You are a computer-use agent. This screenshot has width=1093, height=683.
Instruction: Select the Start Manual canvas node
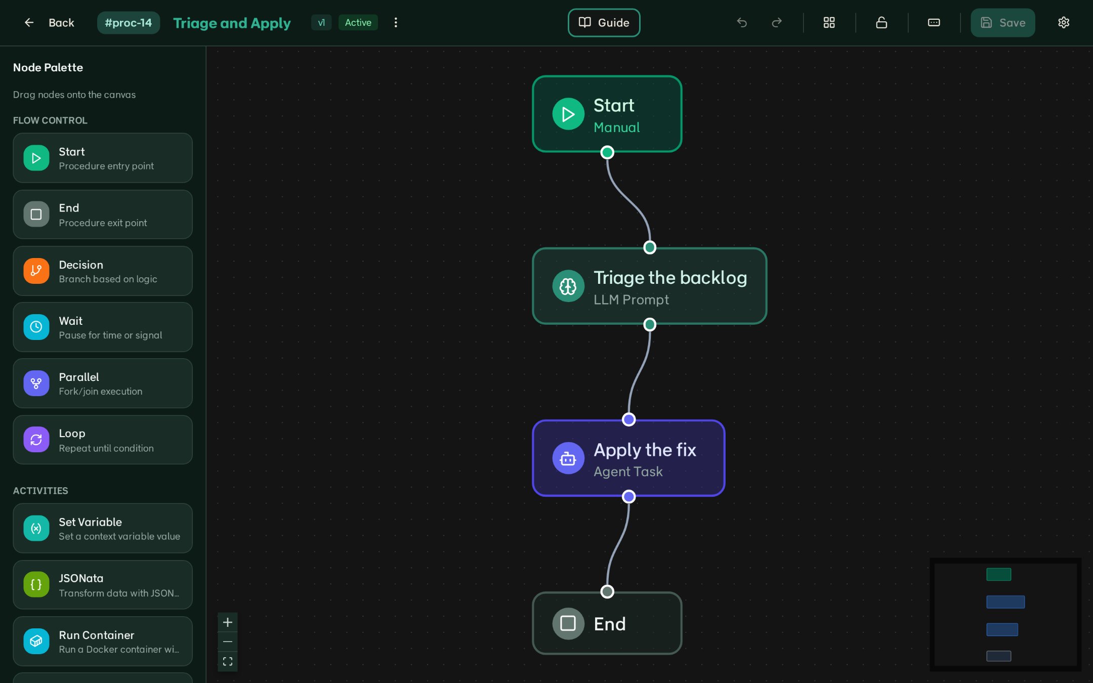(607, 114)
